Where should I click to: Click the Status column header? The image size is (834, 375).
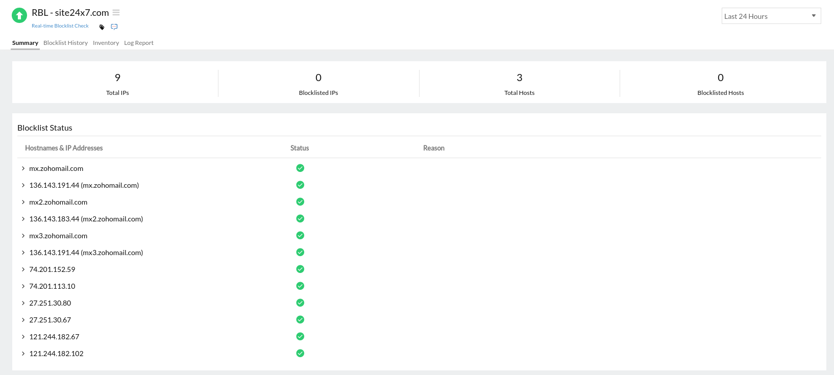click(x=300, y=148)
